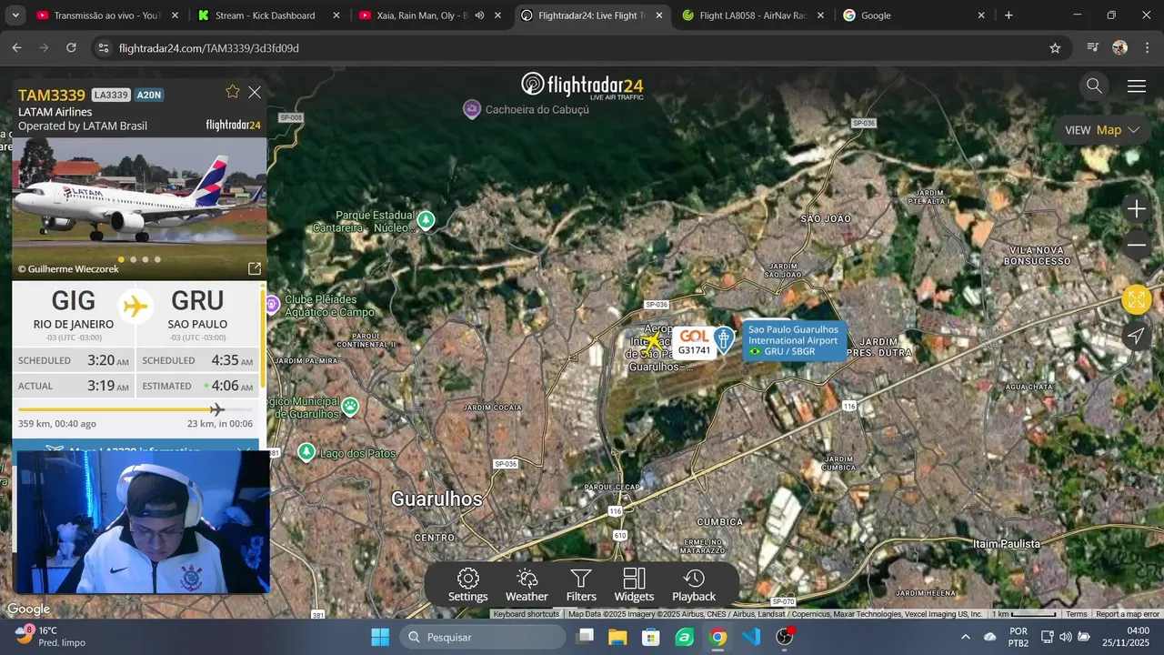1164x655 pixels.
Task: Open File Explorer from the taskbar
Action: coord(617,637)
